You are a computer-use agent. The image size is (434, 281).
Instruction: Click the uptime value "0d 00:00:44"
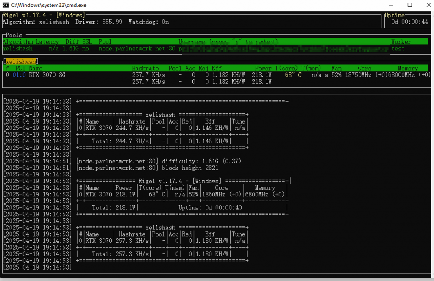(x=410, y=22)
